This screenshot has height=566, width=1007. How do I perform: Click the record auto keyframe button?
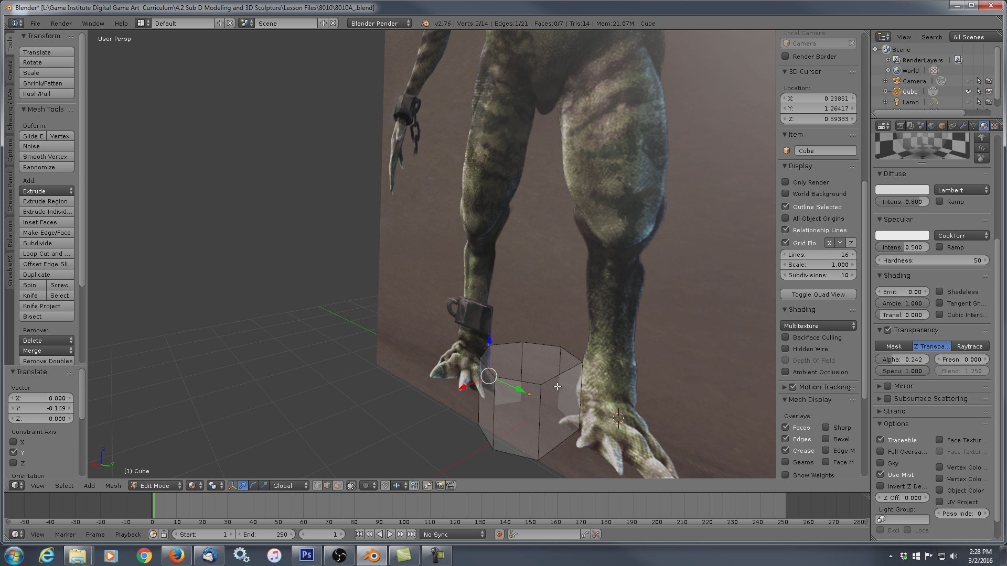click(499, 535)
